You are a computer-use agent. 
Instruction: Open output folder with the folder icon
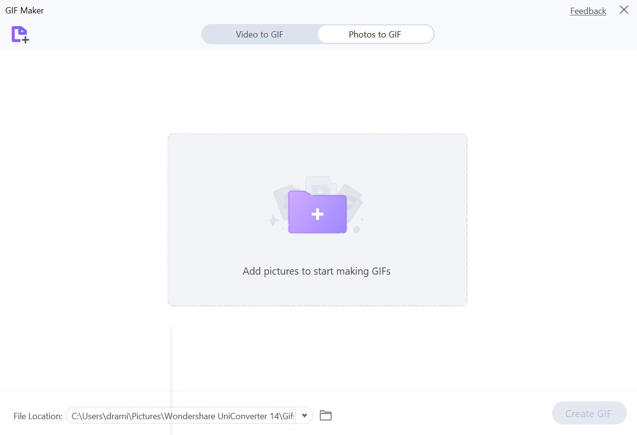(326, 415)
